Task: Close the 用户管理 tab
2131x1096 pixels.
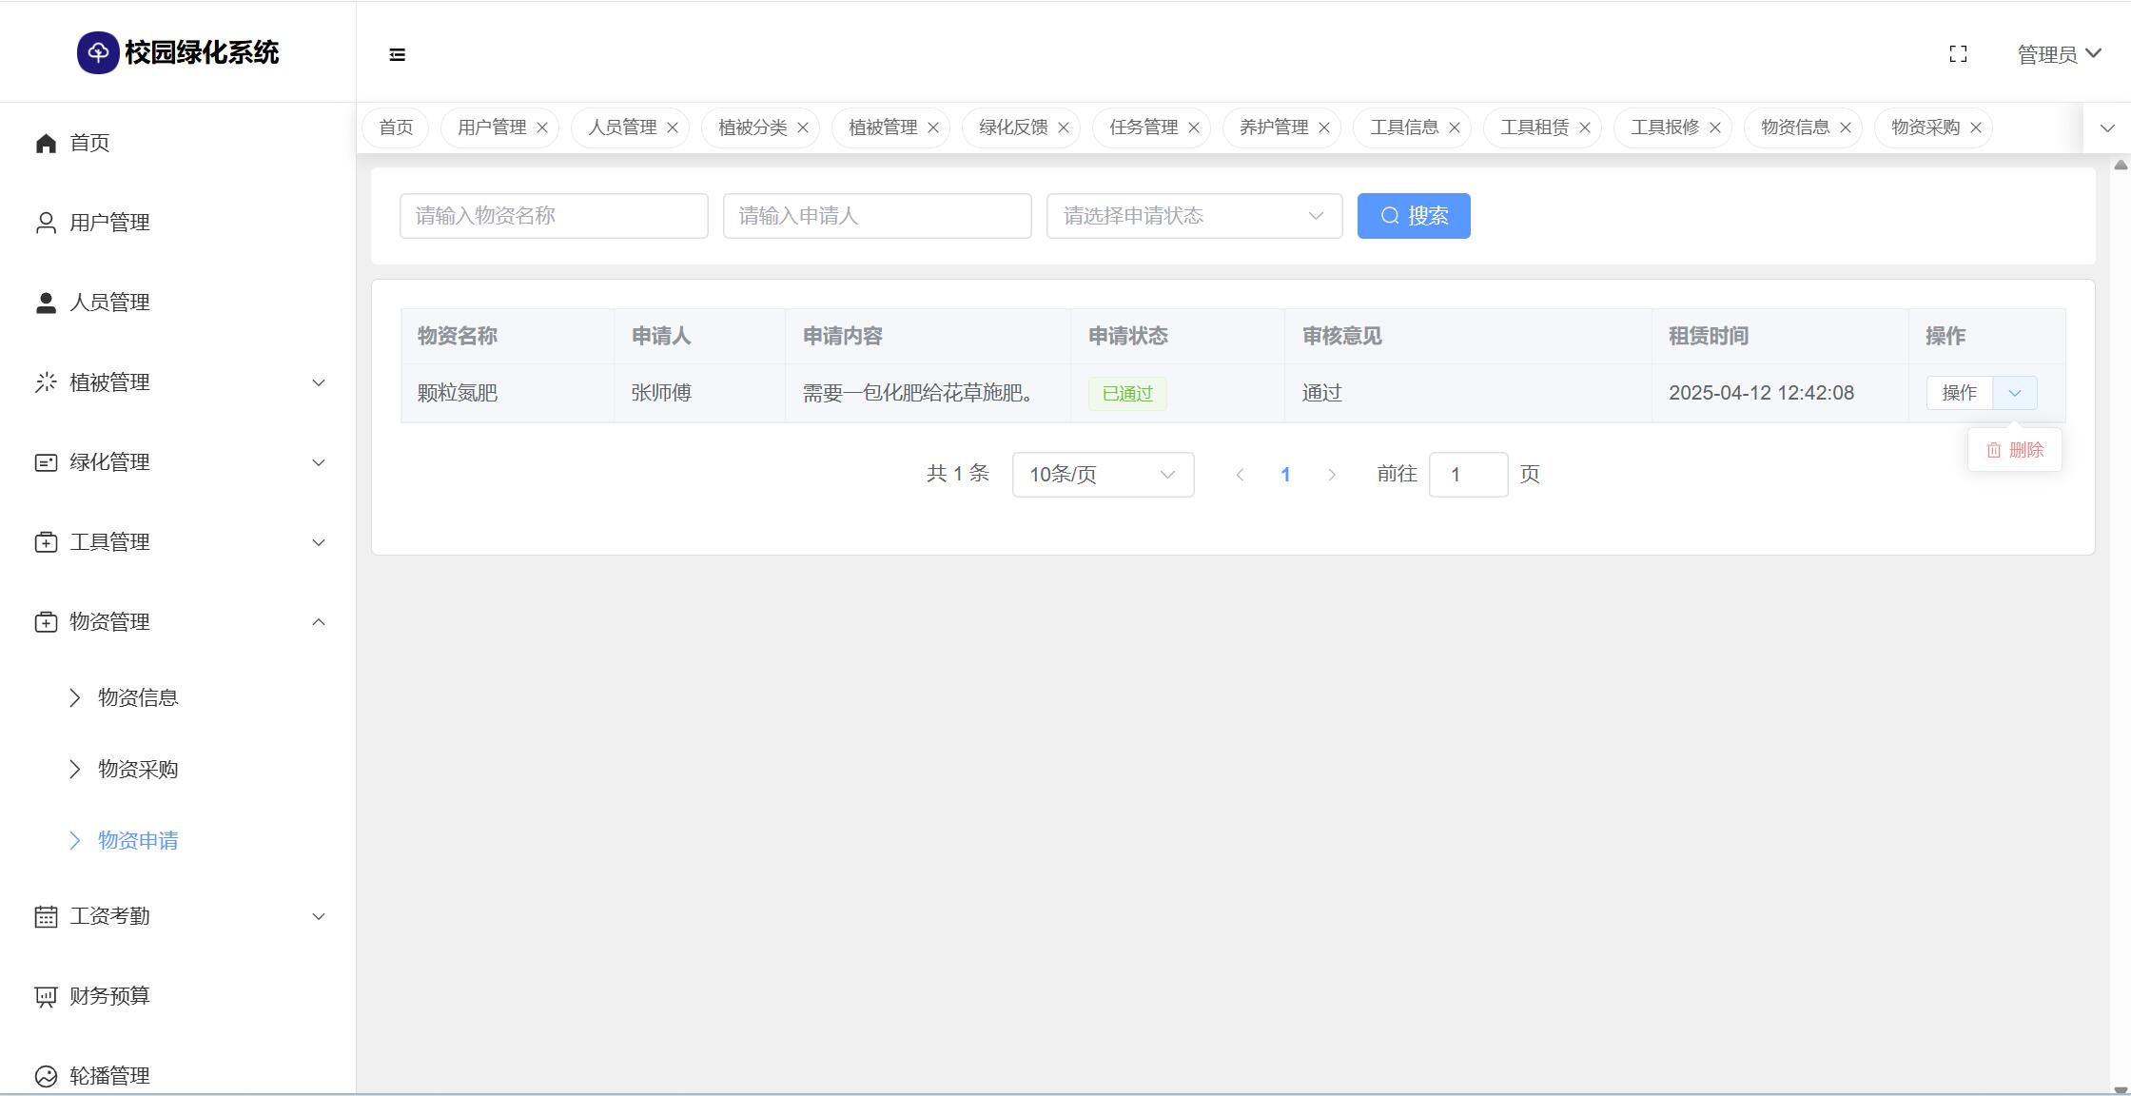Action: point(542,127)
